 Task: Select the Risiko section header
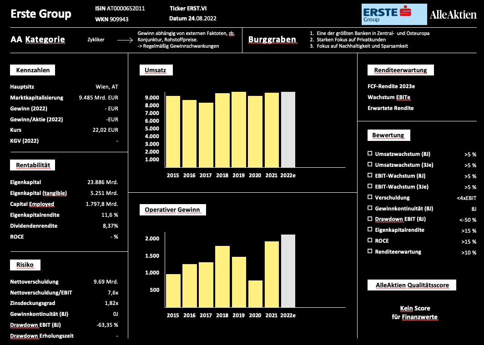(25, 265)
